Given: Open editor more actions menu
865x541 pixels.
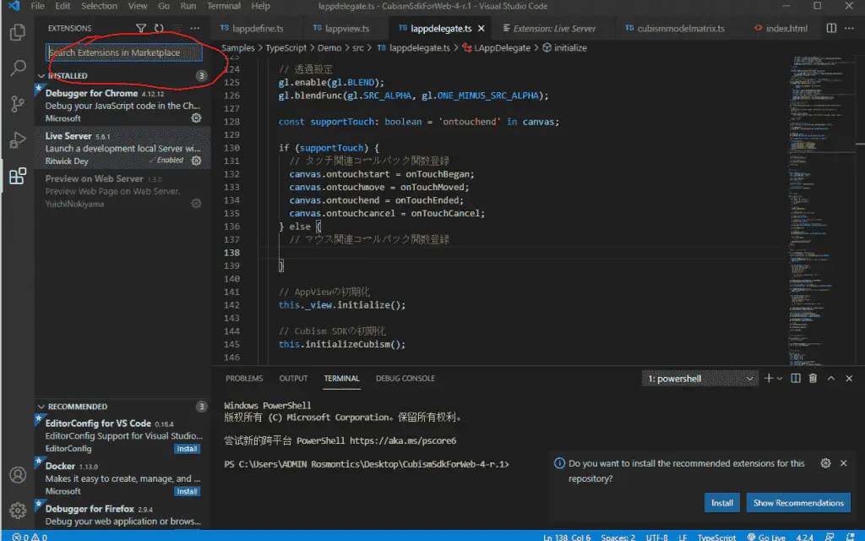Looking at the screenshot, I should (849, 28).
